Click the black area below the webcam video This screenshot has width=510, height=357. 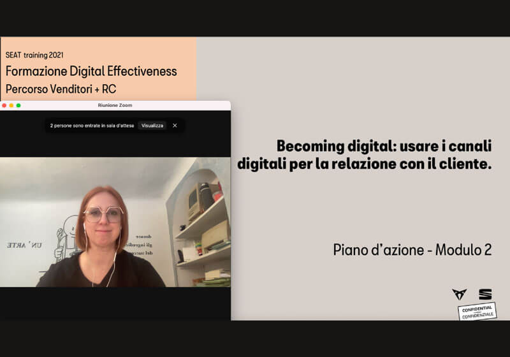point(115,303)
